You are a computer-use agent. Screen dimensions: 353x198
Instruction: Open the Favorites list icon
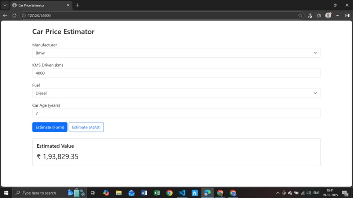click(319, 15)
